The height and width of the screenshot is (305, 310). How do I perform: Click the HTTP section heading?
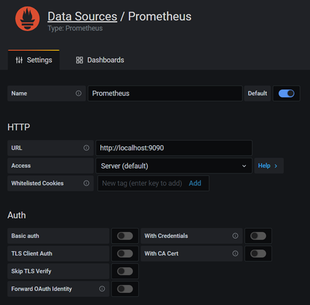coord(19,127)
